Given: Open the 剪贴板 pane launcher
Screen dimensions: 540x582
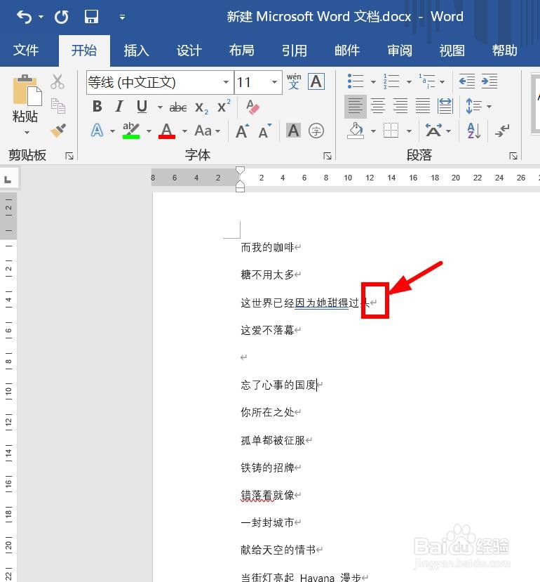Looking at the screenshot, I should tap(69, 156).
